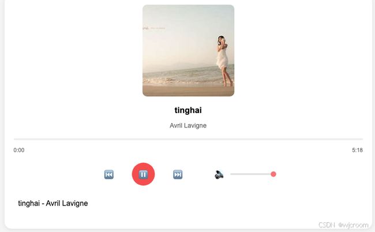Viewport: 375px width, 232px height.
Task: Click the small faint text on album cover
Action: 154,28
